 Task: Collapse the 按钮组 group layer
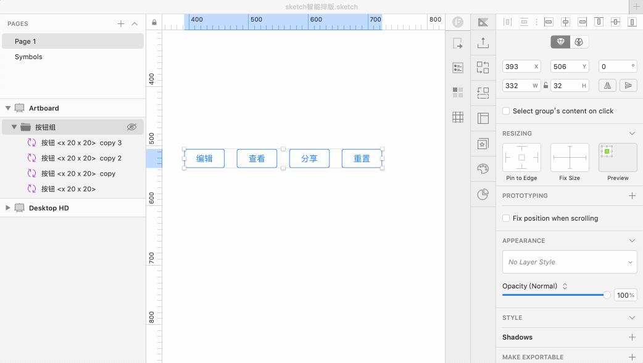click(14, 127)
